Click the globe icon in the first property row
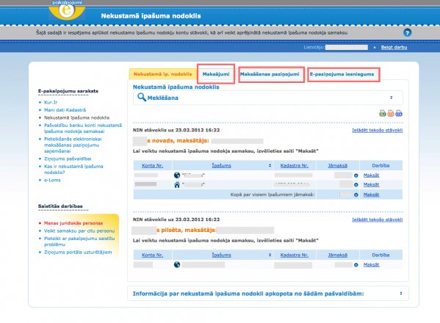 tap(177, 175)
